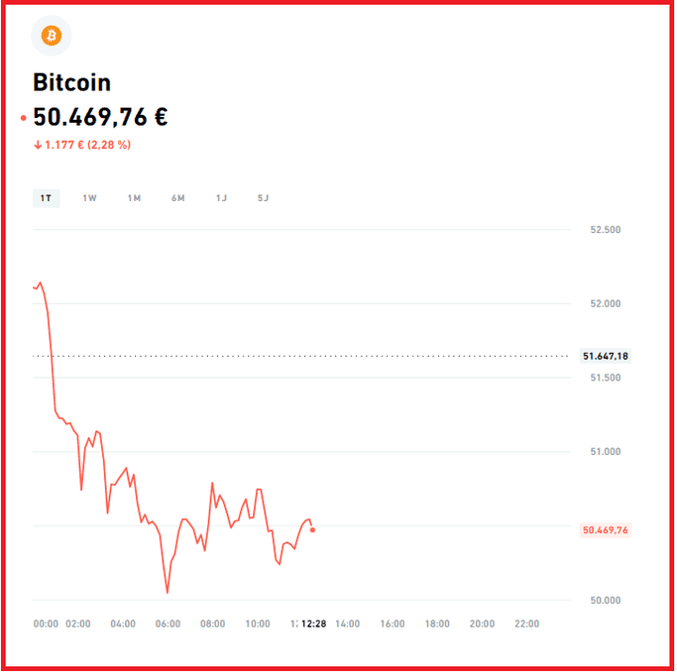The image size is (677, 672).
Task: Click the Bitcoin heading text
Action: (x=71, y=83)
